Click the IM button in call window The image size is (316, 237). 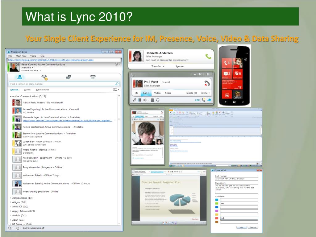click(x=137, y=93)
